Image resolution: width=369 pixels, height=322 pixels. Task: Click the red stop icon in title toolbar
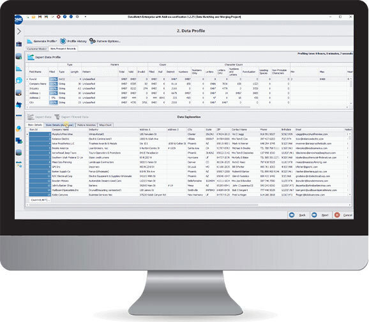tap(59, 17)
